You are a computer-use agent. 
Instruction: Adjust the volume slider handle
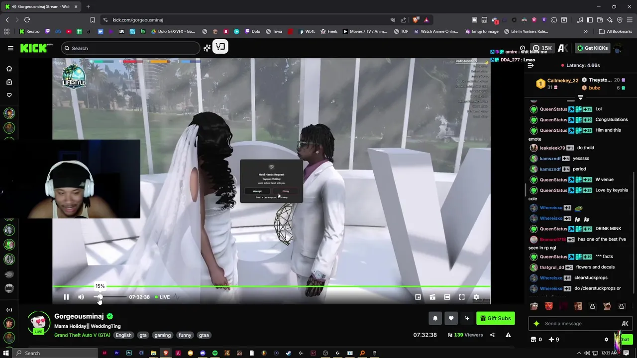[x=99, y=297]
